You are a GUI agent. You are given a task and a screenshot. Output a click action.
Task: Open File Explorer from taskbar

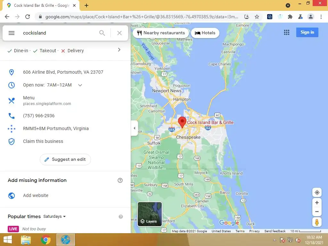coord(26,240)
